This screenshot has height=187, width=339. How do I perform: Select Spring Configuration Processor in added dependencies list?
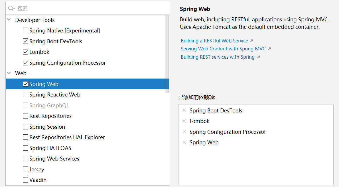click(x=228, y=132)
